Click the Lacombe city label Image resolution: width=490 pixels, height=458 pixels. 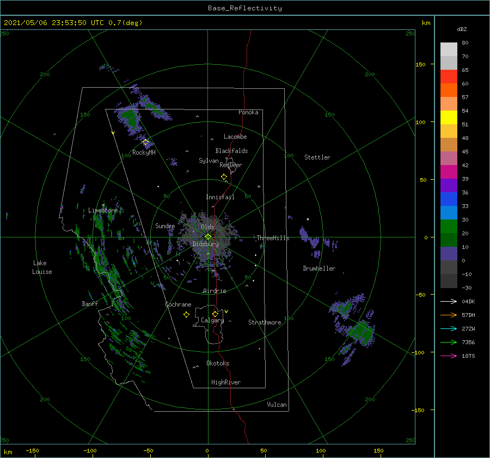pyautogui.click(x=235, y=137)
